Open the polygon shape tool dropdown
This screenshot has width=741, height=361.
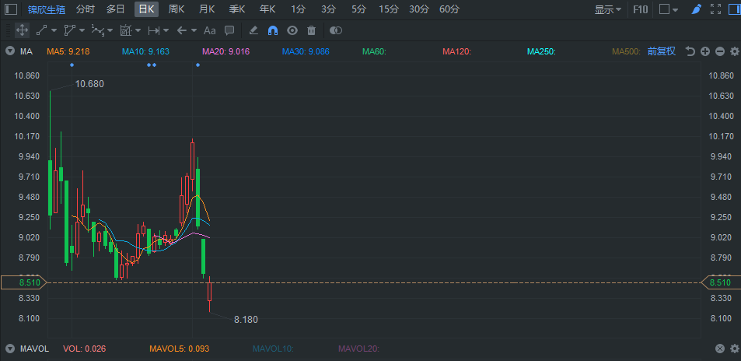coord(82,30)
